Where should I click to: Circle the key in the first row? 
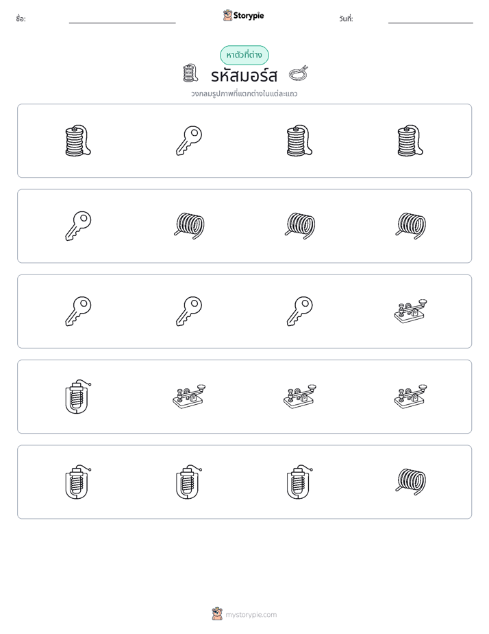[x=189, y=141]
